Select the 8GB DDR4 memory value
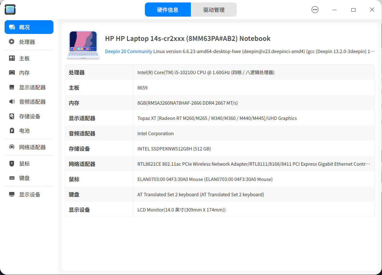382x275 pixels. point(187,103)
